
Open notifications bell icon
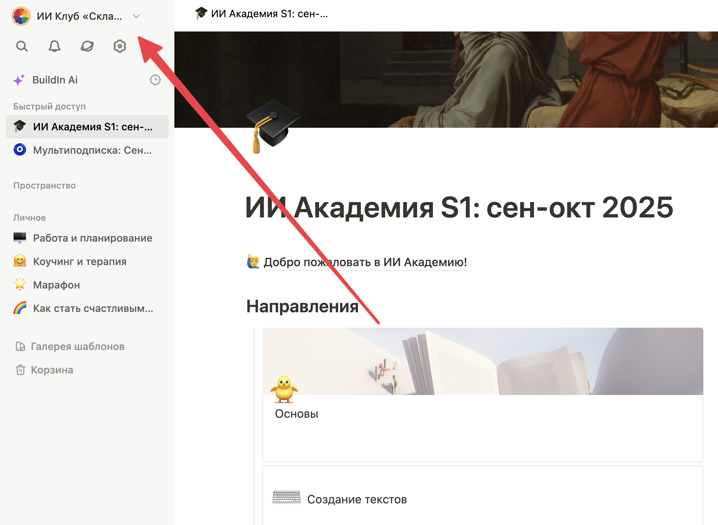pos(55,46)
